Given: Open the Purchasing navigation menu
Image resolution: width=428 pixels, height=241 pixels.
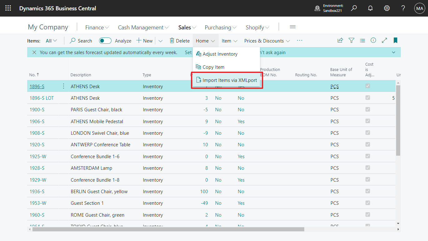Looking at the screenshot, I should [x=220, y=27].
